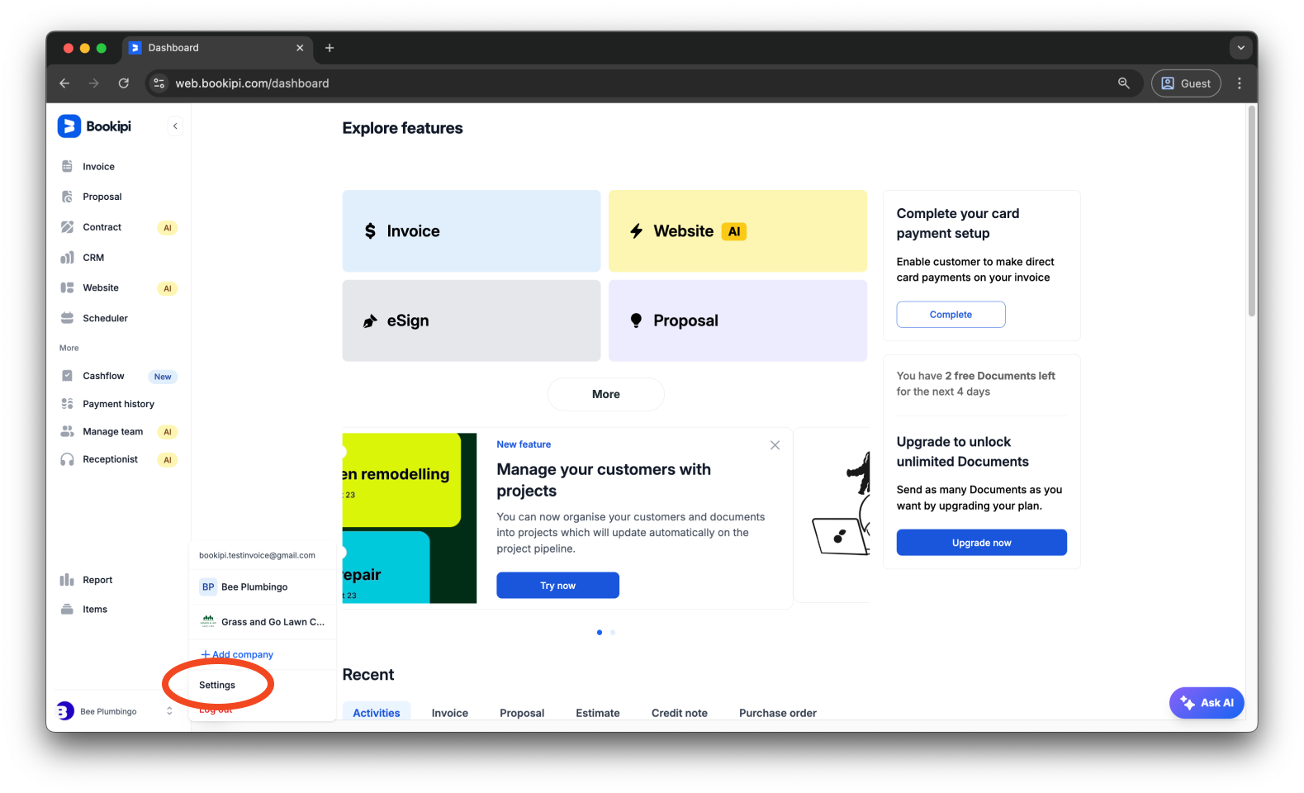Switch to Grass and Go Lawn company
The image size is (1304, 793).
263,622
